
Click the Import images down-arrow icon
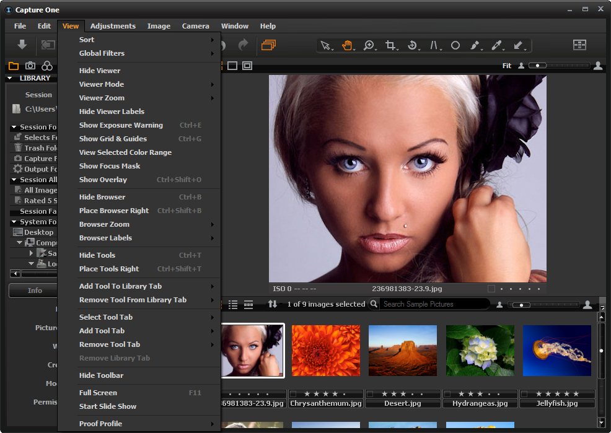pos(22,45)
